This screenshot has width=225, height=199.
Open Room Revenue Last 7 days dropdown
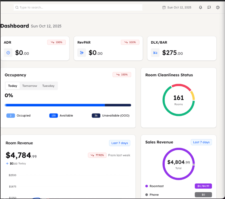point(119,143)
